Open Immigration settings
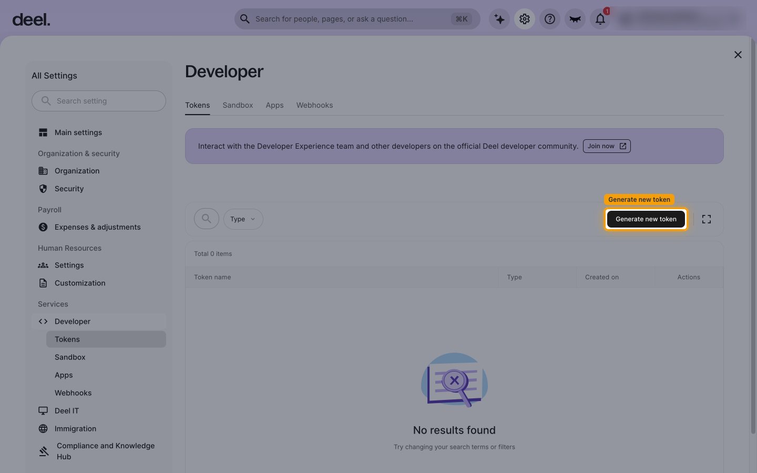The image size is (757, 473). click(99, 429)
